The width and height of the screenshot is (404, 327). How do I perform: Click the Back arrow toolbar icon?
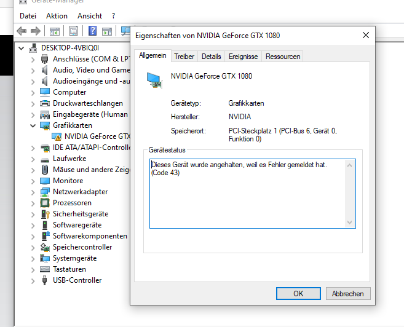coord(22,31)
